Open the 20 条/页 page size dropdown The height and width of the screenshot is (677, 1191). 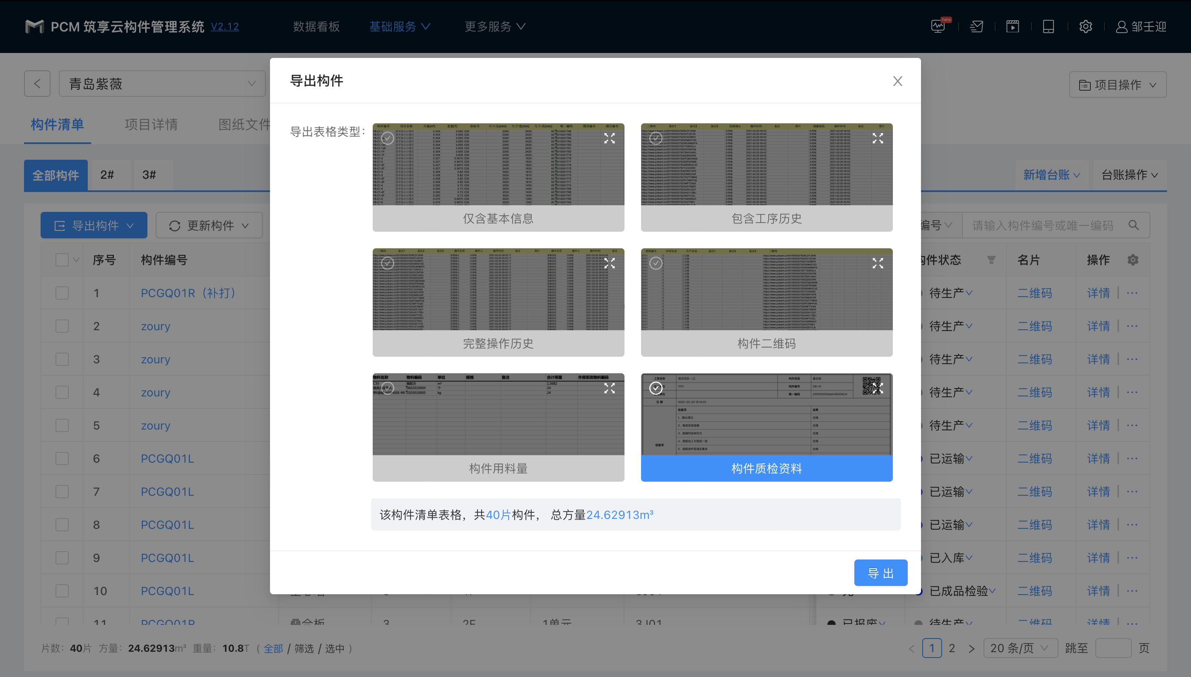tap(1020, 648)
